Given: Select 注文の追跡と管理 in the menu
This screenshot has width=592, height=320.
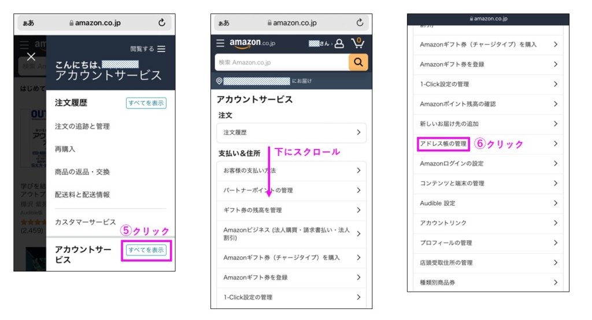Looking at the screenshot, I should (82, 126).
